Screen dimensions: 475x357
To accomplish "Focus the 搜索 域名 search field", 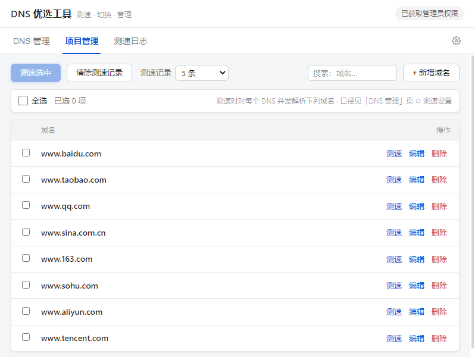I will point(352,73).
